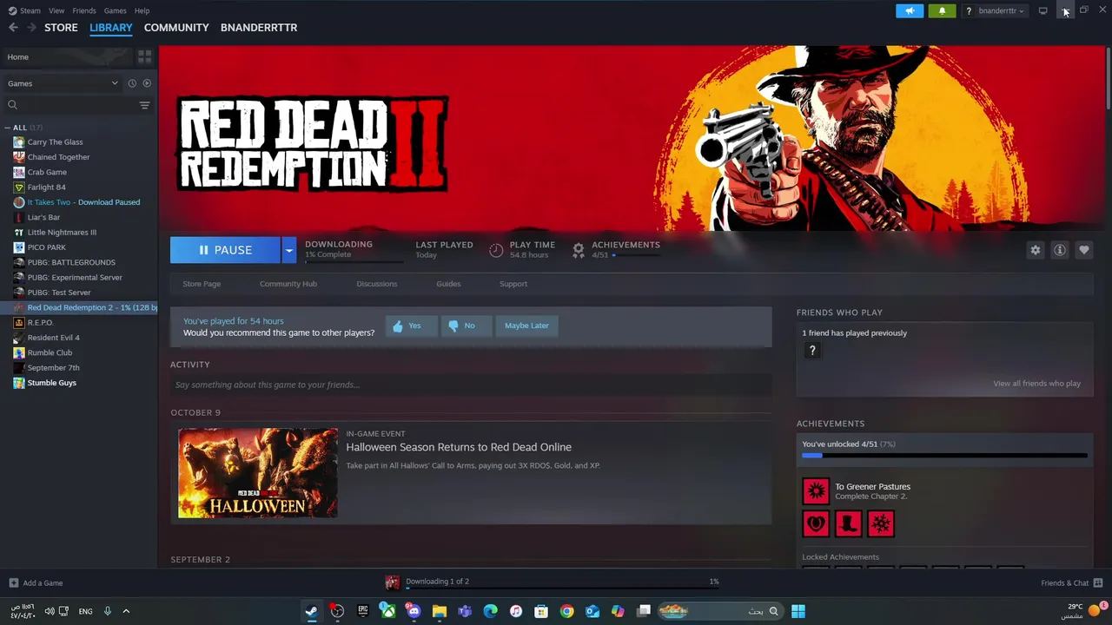Click the activity status input box
This screenshot has width=1112, height=625.
pos(471,385)
